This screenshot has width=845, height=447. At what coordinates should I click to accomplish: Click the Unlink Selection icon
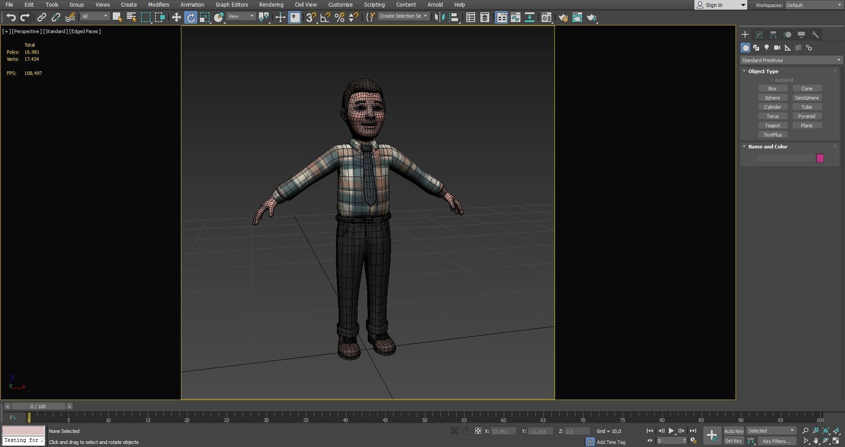click(56, 17)
